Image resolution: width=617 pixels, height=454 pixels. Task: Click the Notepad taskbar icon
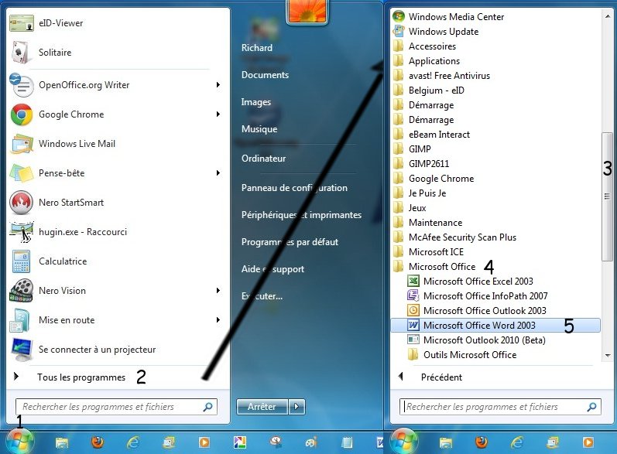click(347, 442)
